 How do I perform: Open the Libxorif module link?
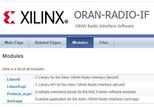(x=13, y=80)
